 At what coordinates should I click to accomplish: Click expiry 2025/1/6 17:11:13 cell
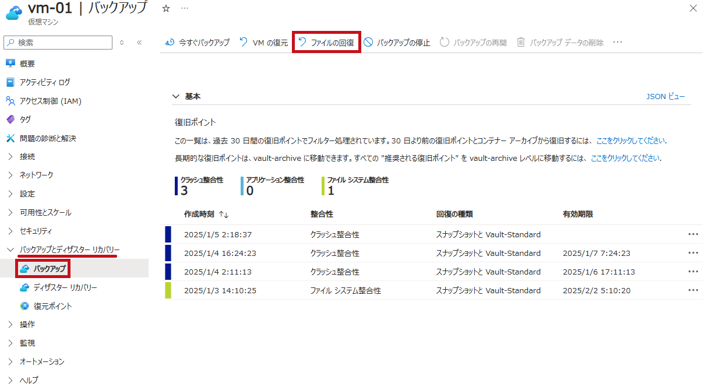[598, 272]
